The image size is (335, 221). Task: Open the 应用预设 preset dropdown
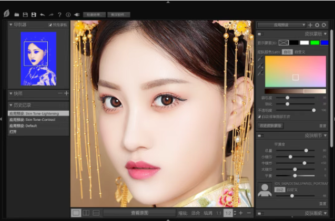pyautogui.click(x=281, y=25)
